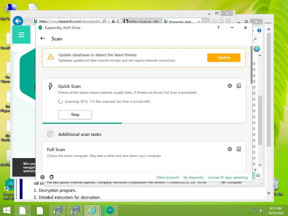Show hidden tray icons arrow
Image resolution: width=288 pixels, height=216 pixels.
(248, 211)
